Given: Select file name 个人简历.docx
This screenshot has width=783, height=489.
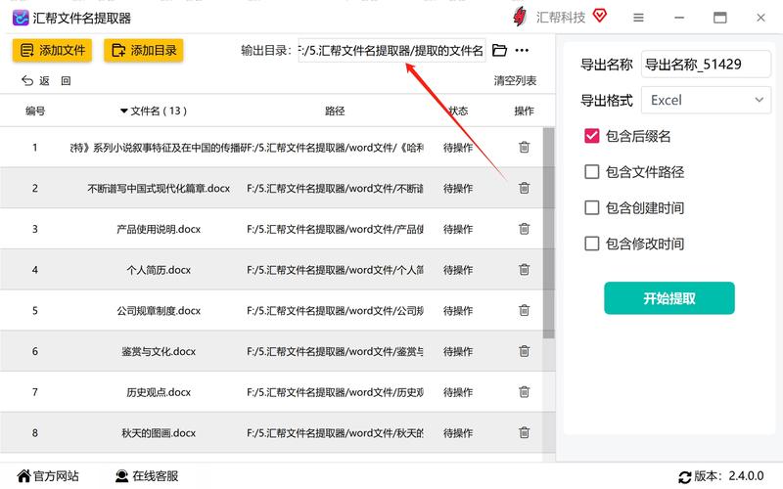Looking at the screenshot, I should coord(159,270).
